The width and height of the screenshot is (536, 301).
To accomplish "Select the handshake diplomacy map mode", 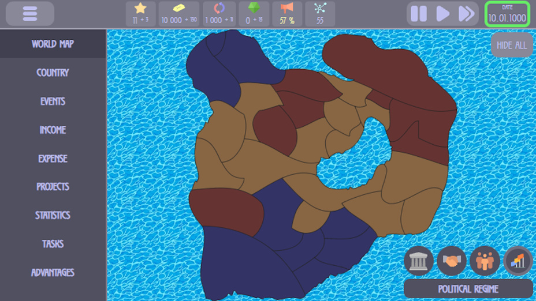I will coord(452,261).
